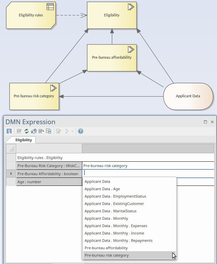
Task: Click the Applicant Data input node
Action: coord(188,96)
